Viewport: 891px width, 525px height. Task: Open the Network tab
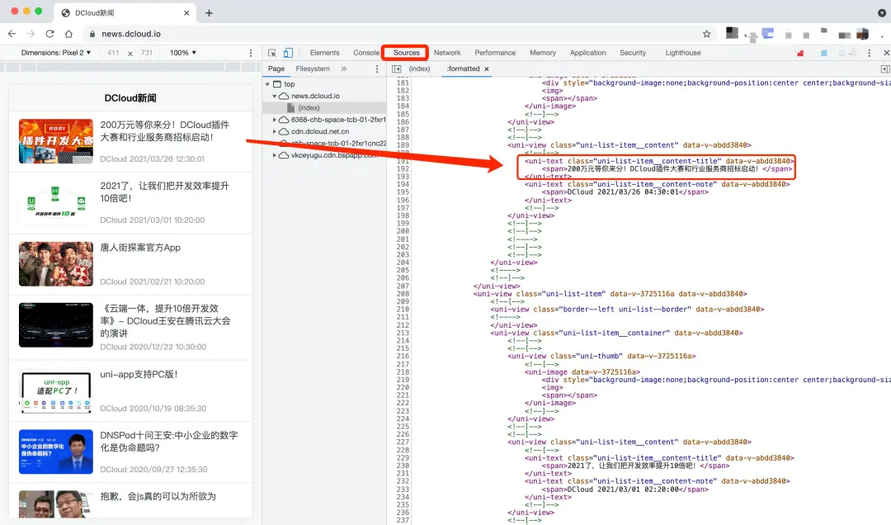447,53
